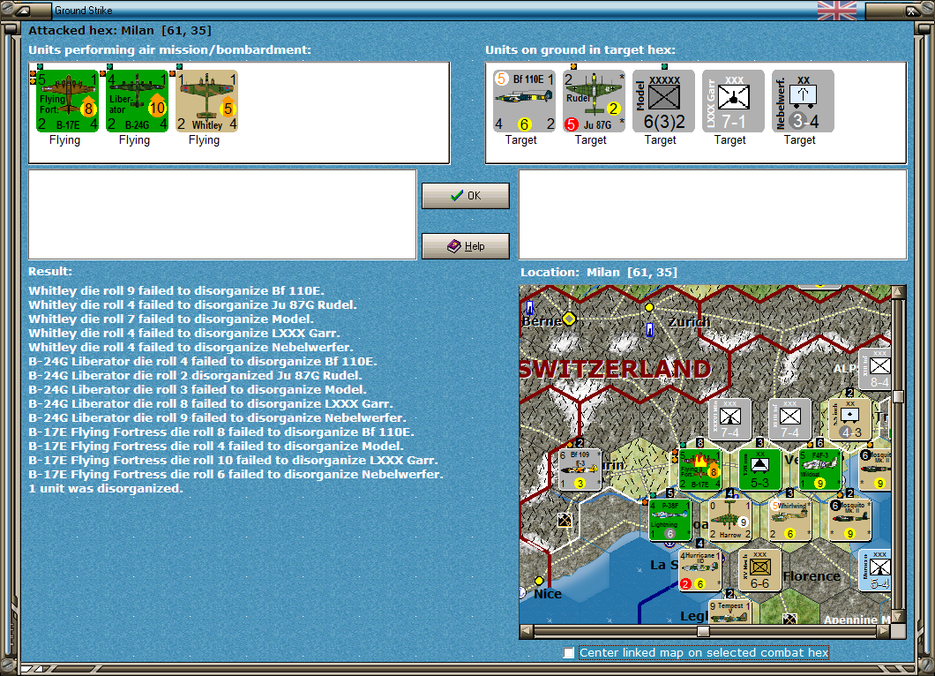
Task: Click the light-blue 5-4 corps counter
Action: pyautogui.click(x=875, y=570)
